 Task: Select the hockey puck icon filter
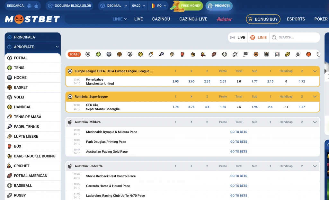point(109,54)
